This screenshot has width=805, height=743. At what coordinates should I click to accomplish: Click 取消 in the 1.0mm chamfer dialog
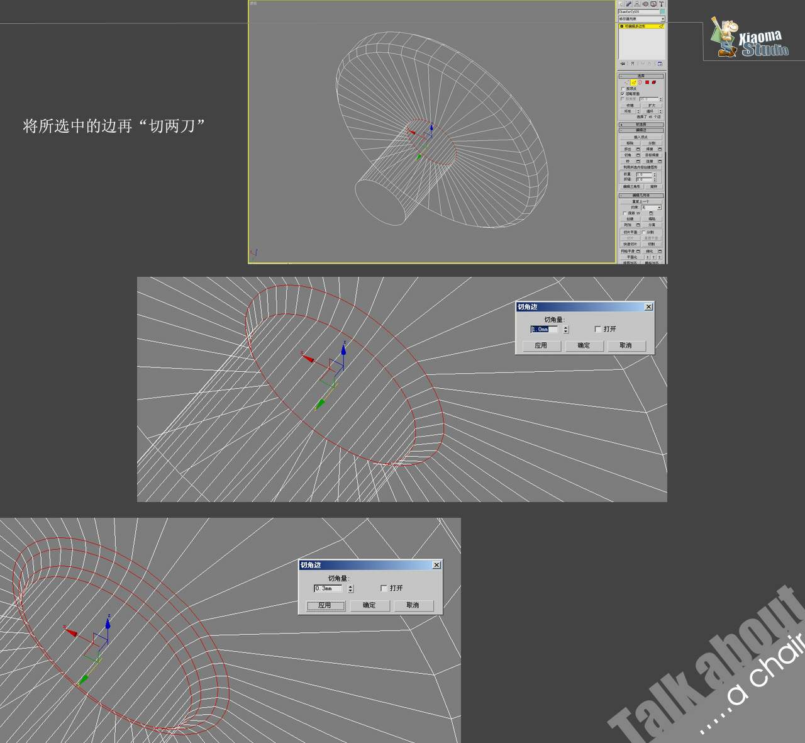[x=626, y=345]
